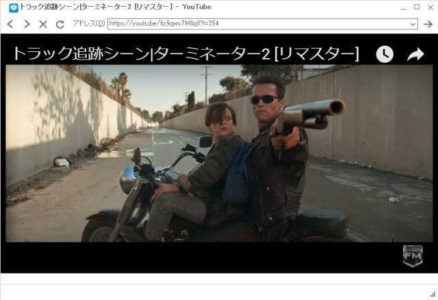Click the Watch Later clock icon
The image size is (438, 300).
point(385,54)
